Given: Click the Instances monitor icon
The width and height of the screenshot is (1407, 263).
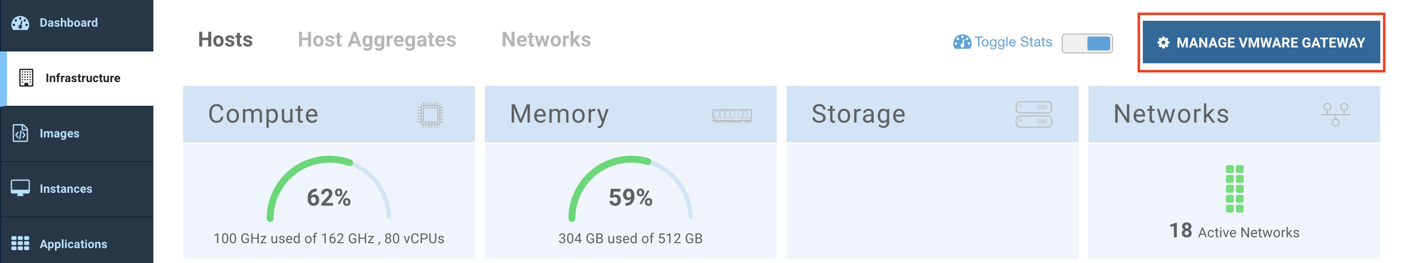Looking at the screenshot, I should tap(20, 188).
